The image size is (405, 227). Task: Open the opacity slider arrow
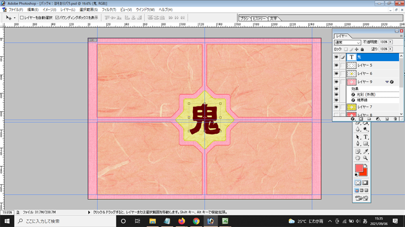(x=390, y=42)
